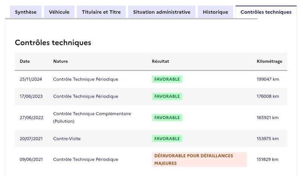Click the Kilométrage column header
Screen dimensions: 302x176
[269, 61]
